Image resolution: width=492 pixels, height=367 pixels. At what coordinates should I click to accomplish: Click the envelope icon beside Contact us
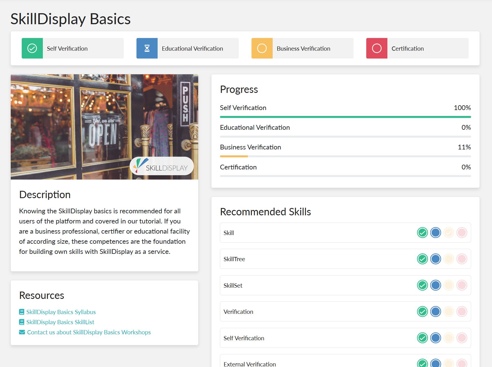coord(22,332)
